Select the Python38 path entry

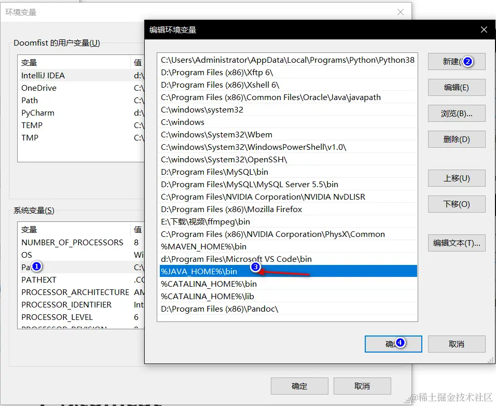pyautogui.click(x=287, y=60)
